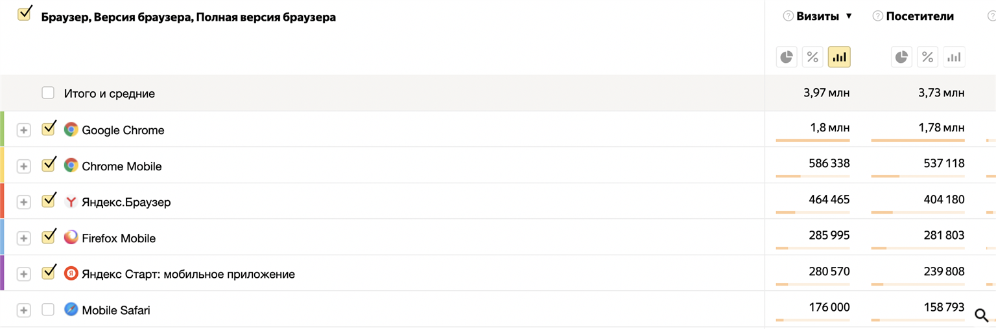Click the magnifier search icon
This screenshot has width=996, height=329.
click(982, 315)
